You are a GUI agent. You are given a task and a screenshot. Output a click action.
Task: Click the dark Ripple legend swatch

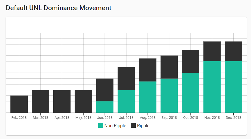point(133,125)
